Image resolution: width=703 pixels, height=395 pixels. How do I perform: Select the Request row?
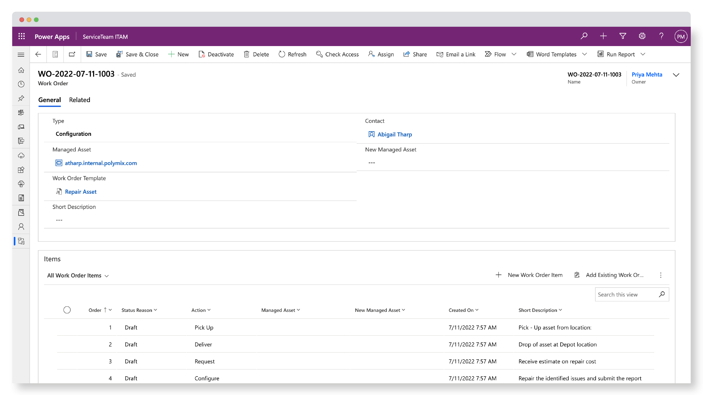tap(355, 361)
